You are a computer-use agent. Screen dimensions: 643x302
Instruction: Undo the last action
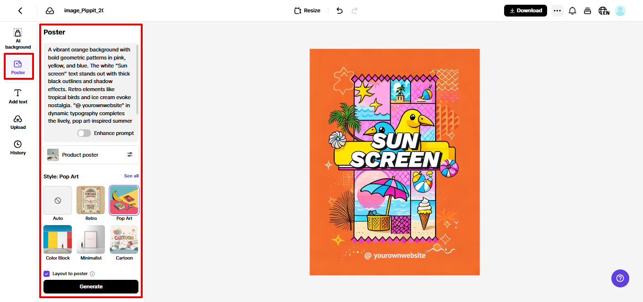click(x=339, y=10)
